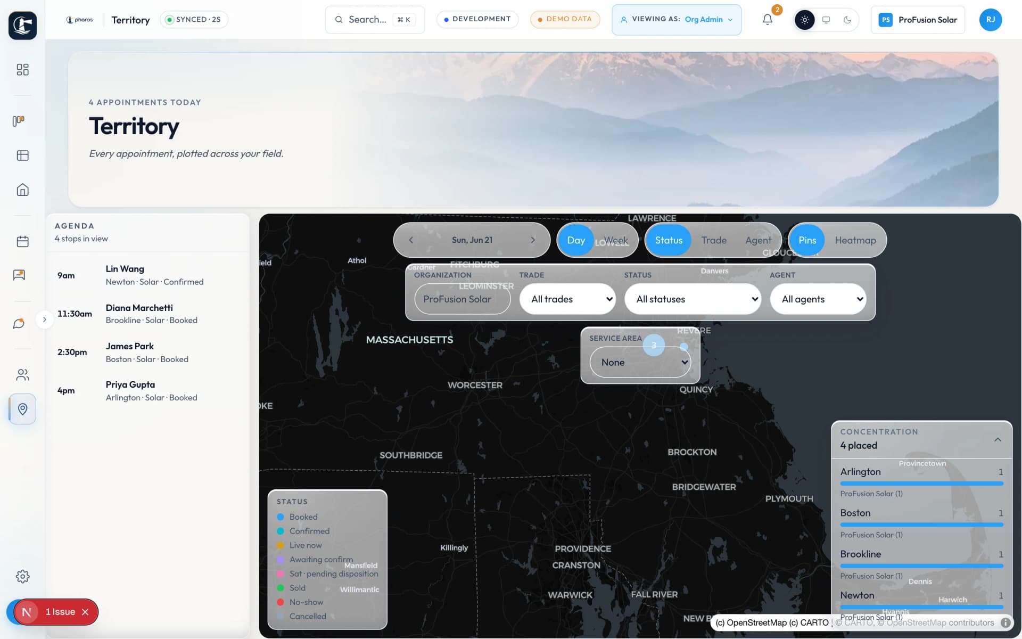
Task: Switch map display to Heatmap
Action: click(x=855, y=240)
